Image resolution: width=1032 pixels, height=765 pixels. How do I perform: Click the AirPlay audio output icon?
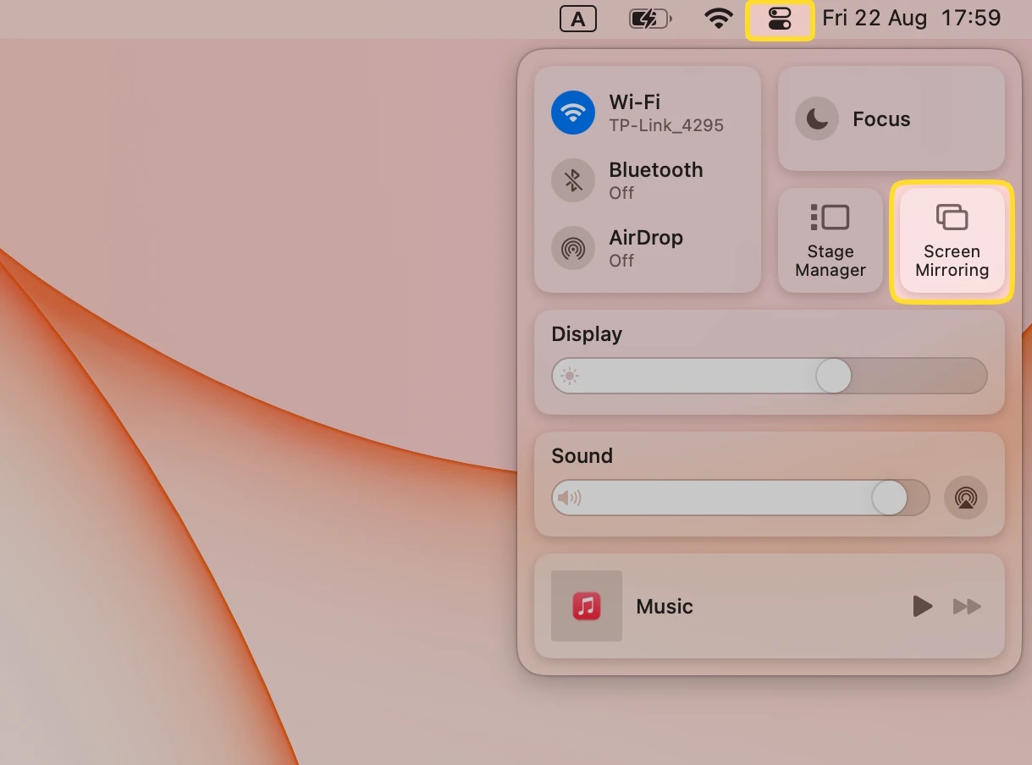965,498
